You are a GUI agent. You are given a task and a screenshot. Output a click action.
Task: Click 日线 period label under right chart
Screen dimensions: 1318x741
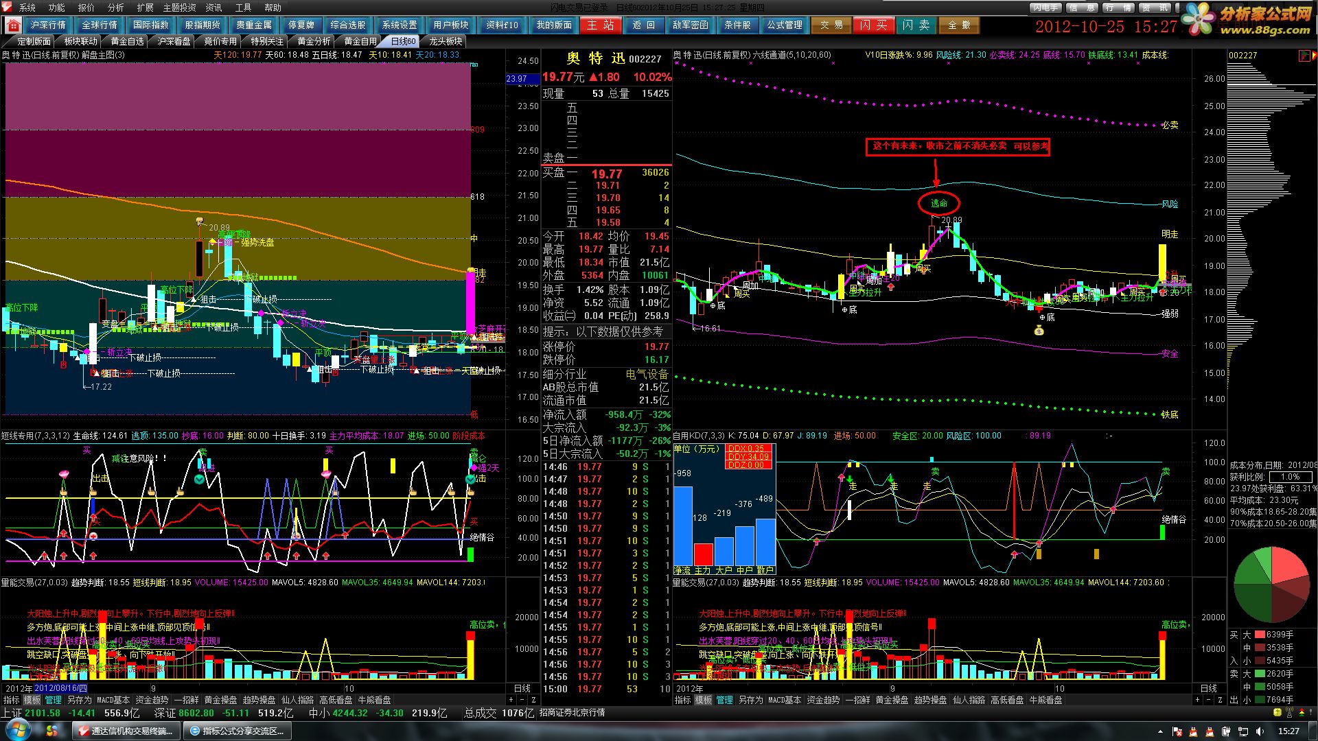[x=1208, y=688]
